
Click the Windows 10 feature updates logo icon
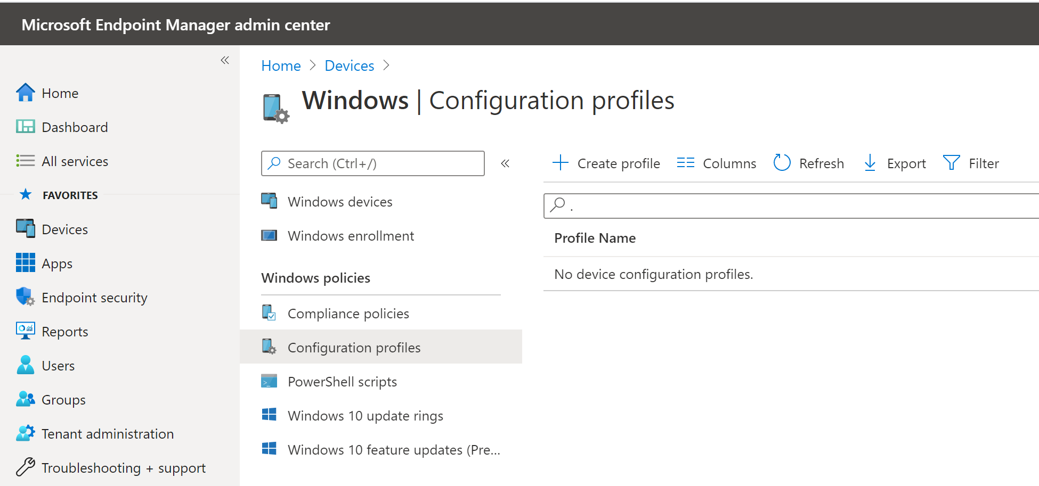pyautogui.click(x=269, y=449)
